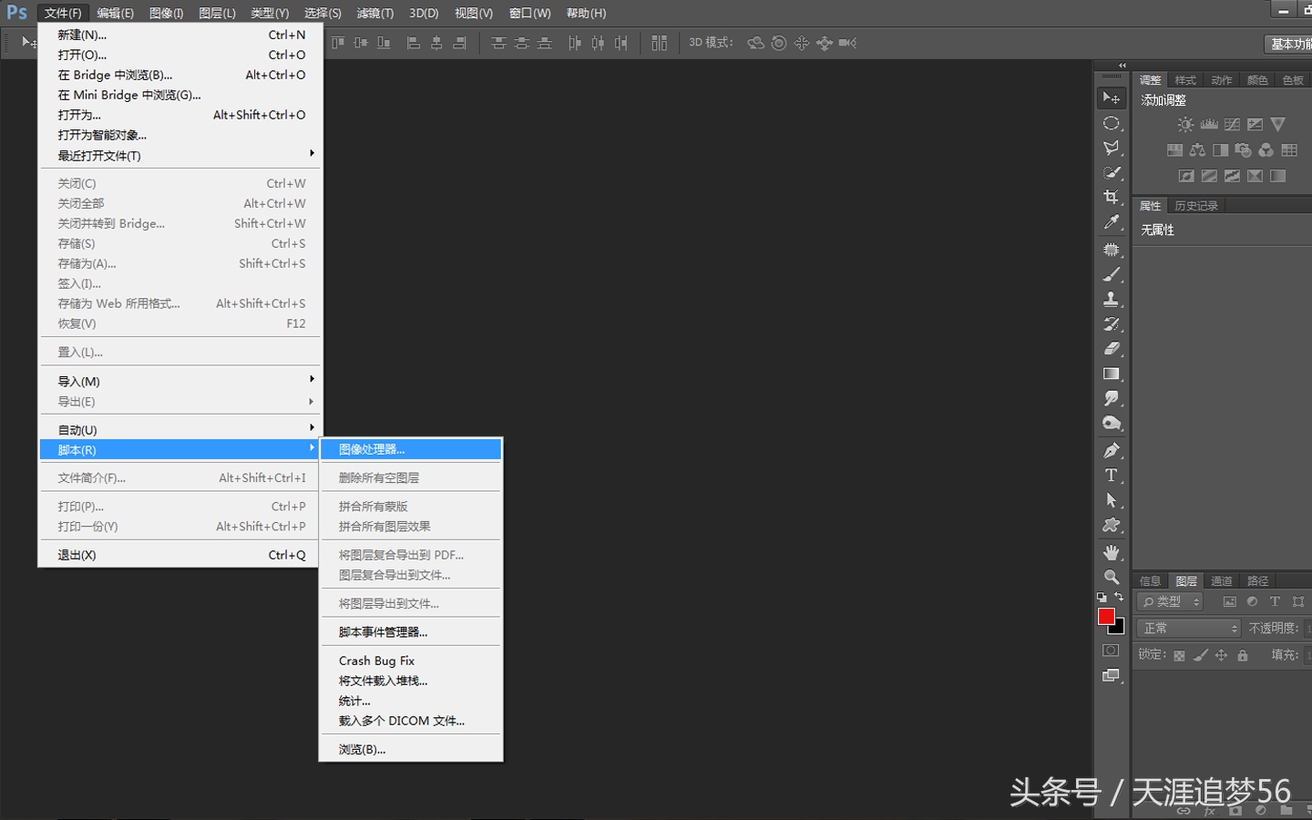Viewport: 1312px width, 820px height.
Task: Click the red foreground color swatch
Action: tap(1105, 615)
